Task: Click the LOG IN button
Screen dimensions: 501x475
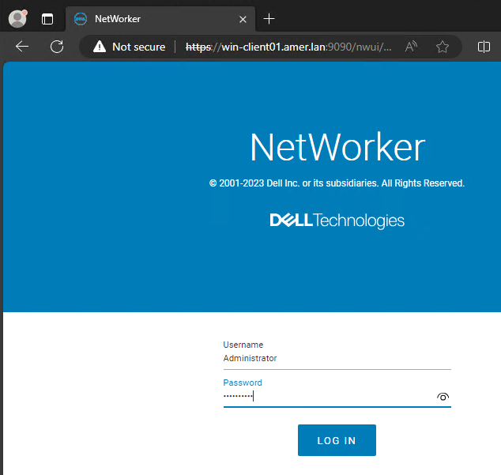Action: 337,440
